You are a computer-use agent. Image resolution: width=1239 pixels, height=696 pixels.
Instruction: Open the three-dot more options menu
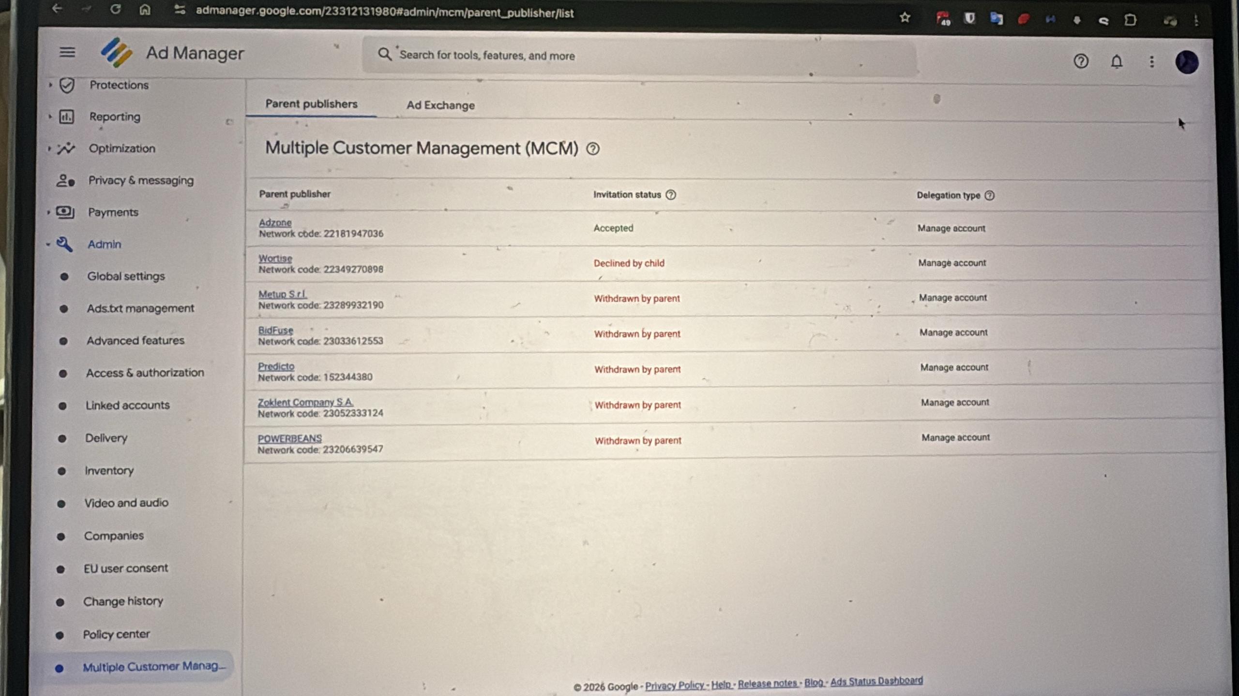point(1152,62)
